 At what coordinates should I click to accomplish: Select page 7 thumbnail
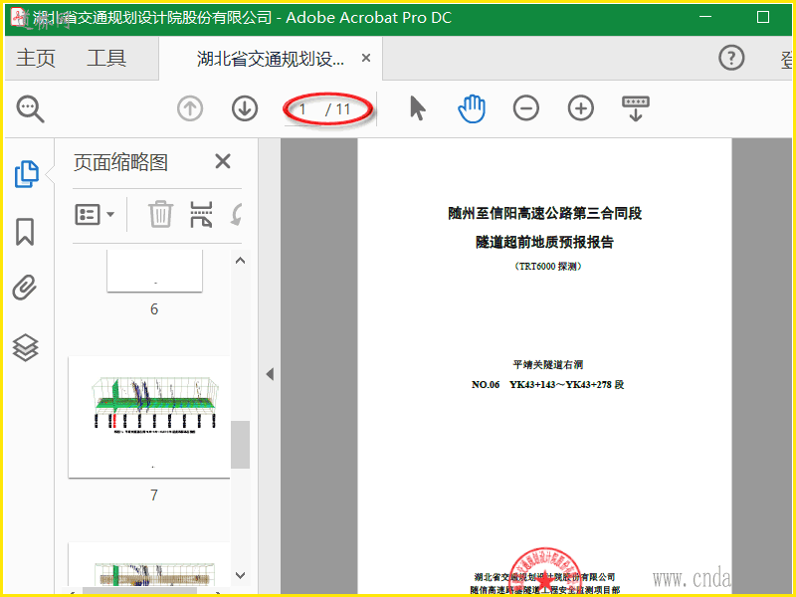[x=149, y=417]
